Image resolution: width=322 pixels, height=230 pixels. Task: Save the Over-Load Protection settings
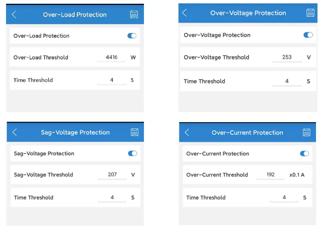[x=134, y=15]
